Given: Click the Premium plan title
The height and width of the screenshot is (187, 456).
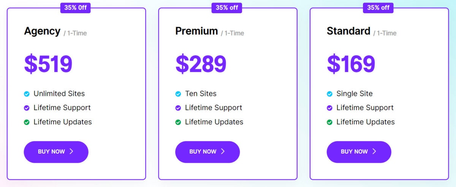Looking at the screenshot, I should [196, 31].
